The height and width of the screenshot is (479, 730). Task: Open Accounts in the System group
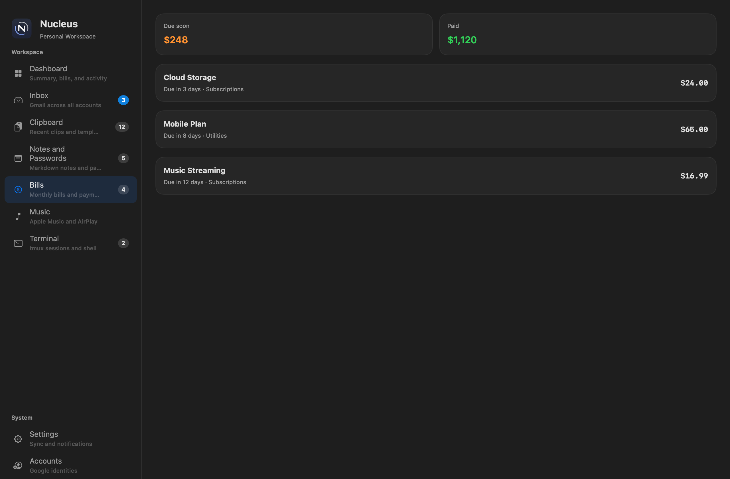(70, 466)
